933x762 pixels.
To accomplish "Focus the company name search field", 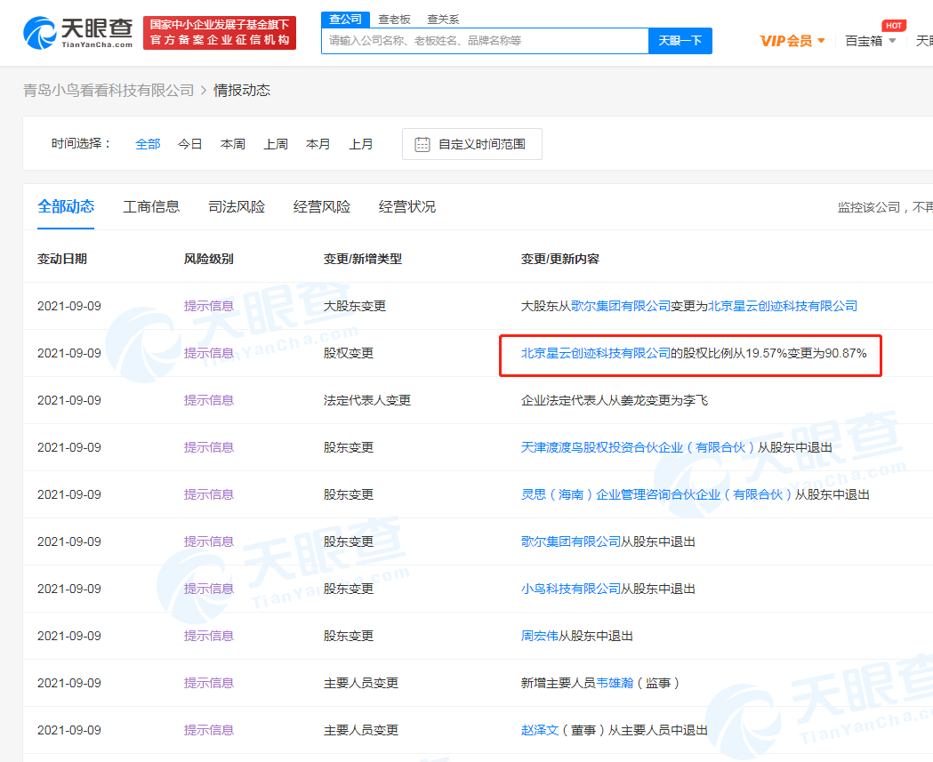I will point(485,40).
